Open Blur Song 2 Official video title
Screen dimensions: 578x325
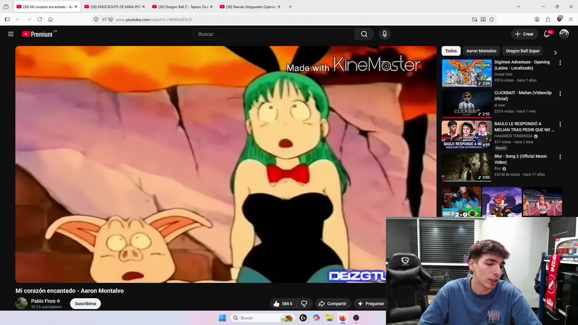521,159
